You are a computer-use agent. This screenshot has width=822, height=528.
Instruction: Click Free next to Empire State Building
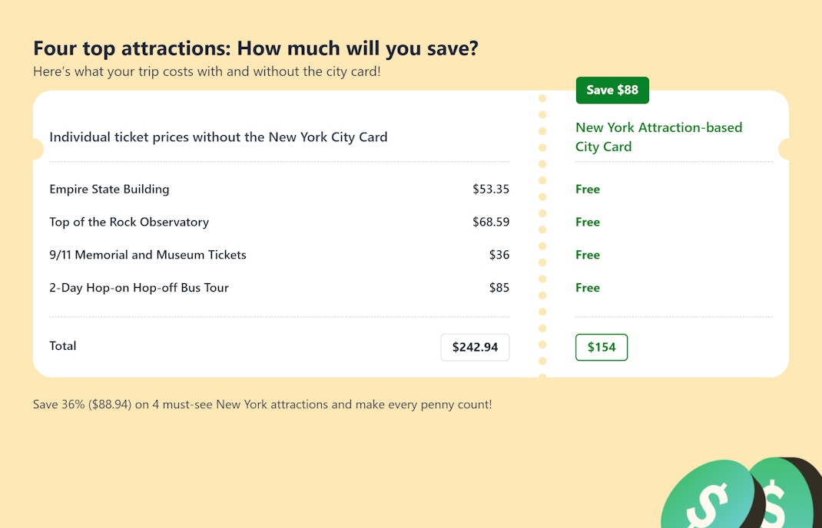point(588,190)
